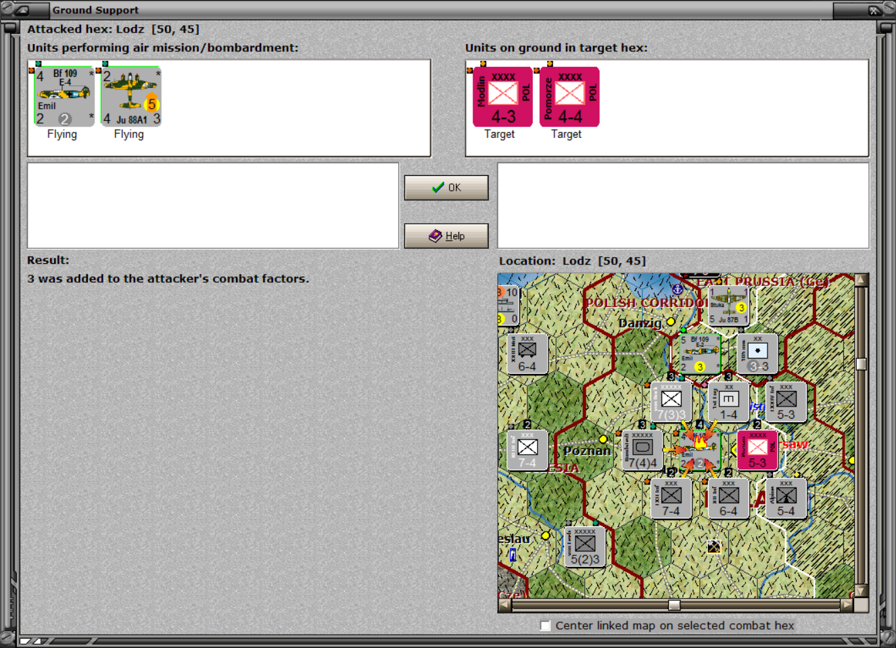Click the "Result:" label

48,260
